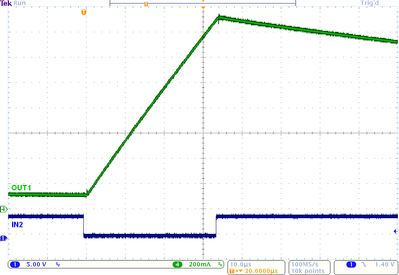This screenshot has width=399, height=275.
Task: Select the channel 4 reference marker
Action: click(3, 209)
